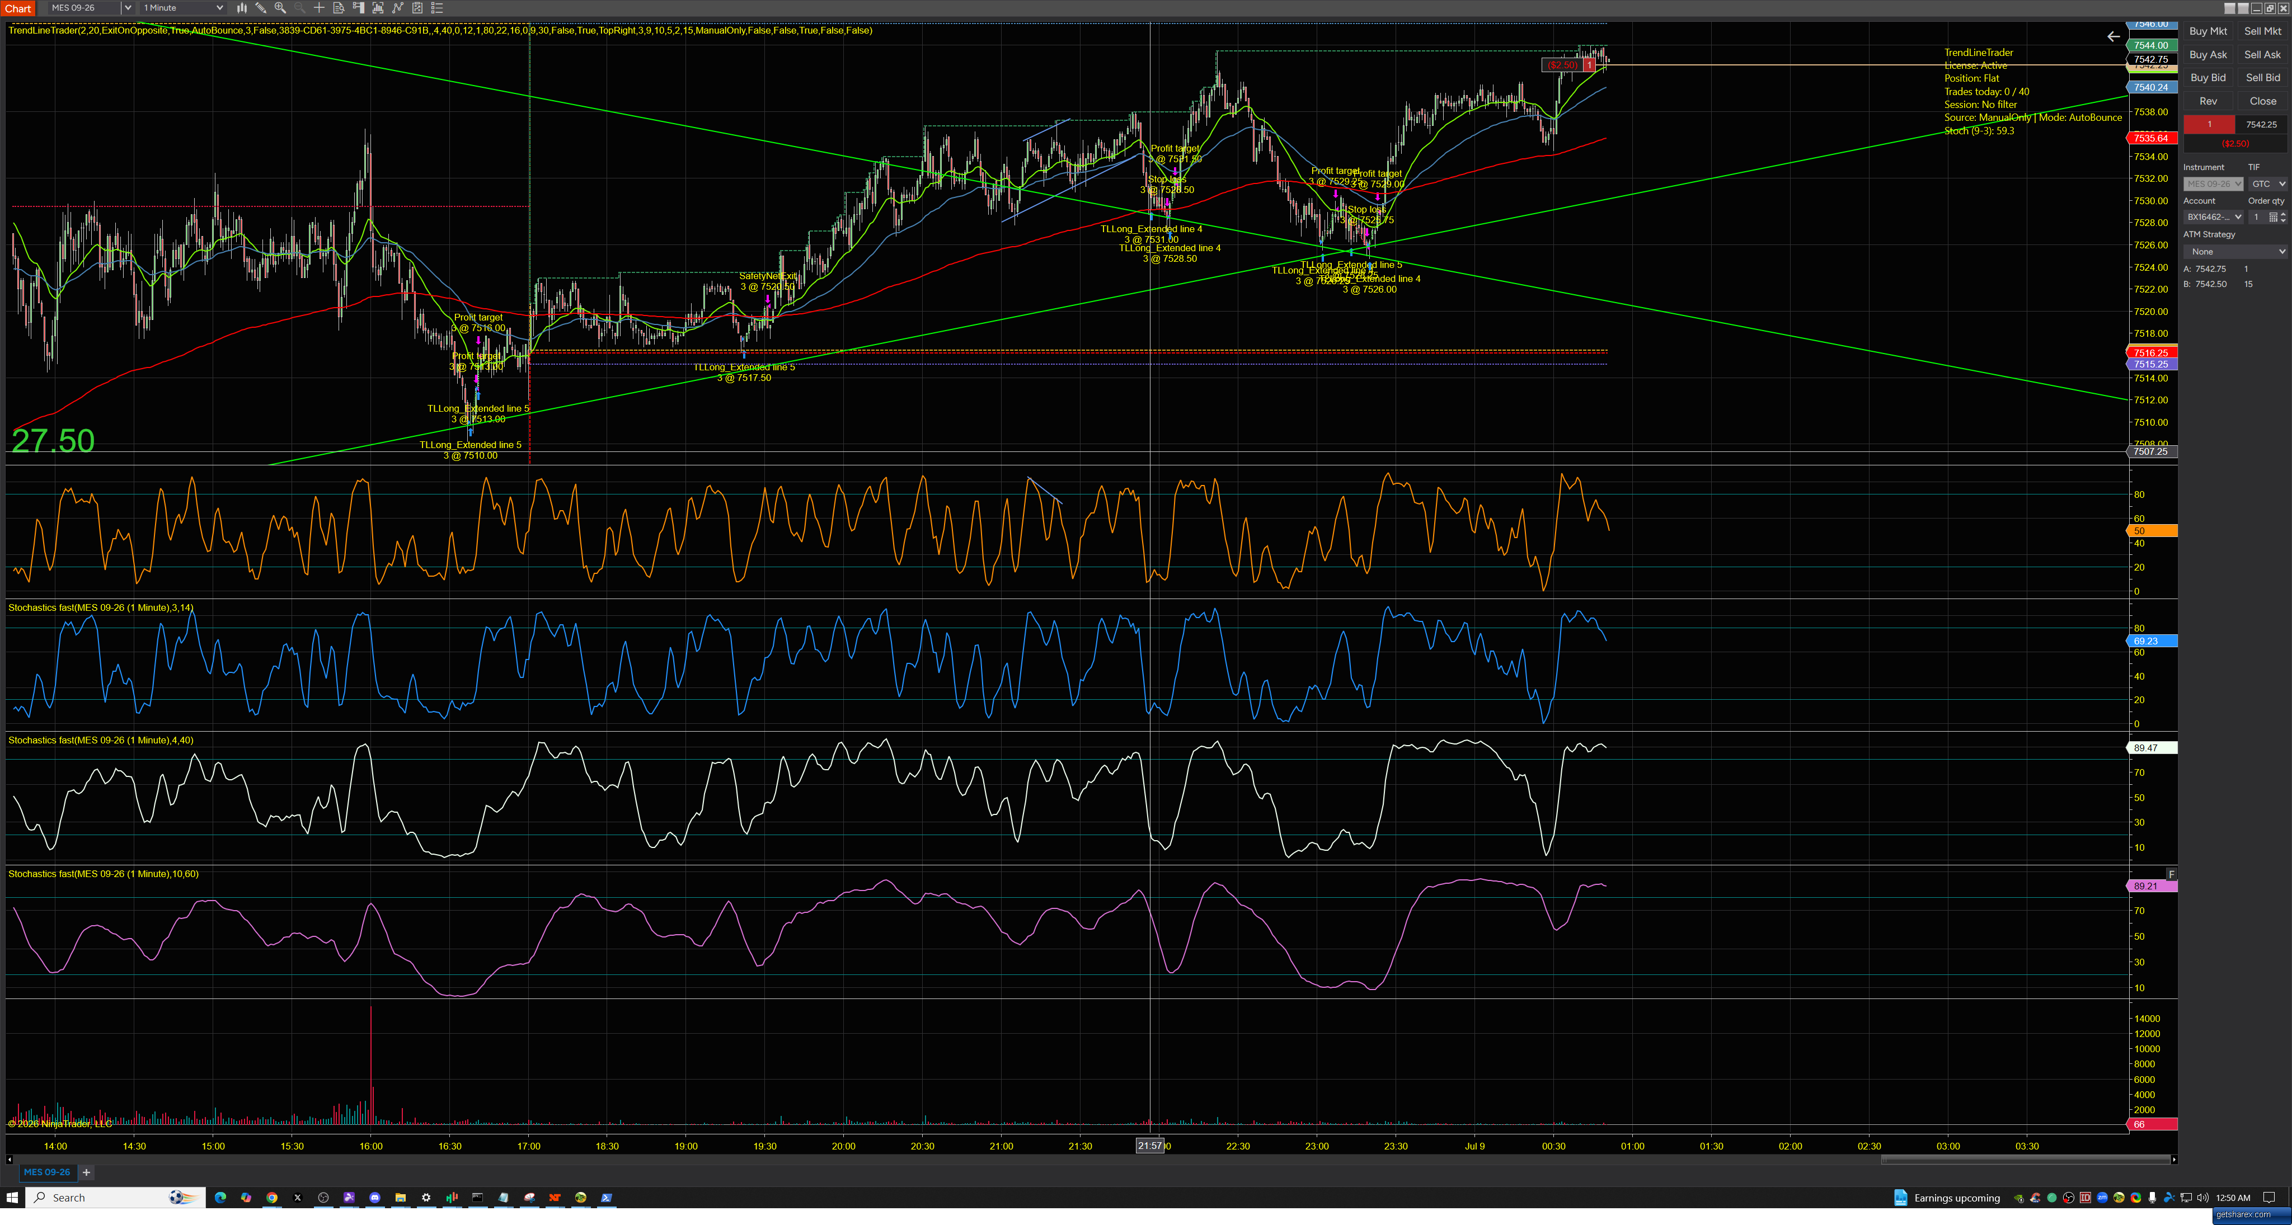Click the zoom out magnifier icon

click(300, 7)
